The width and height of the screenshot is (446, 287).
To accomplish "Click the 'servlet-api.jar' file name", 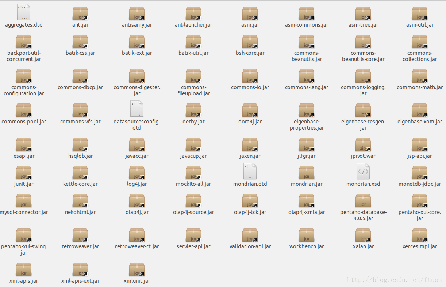I will pyautogui.click(x=193, y=246).
